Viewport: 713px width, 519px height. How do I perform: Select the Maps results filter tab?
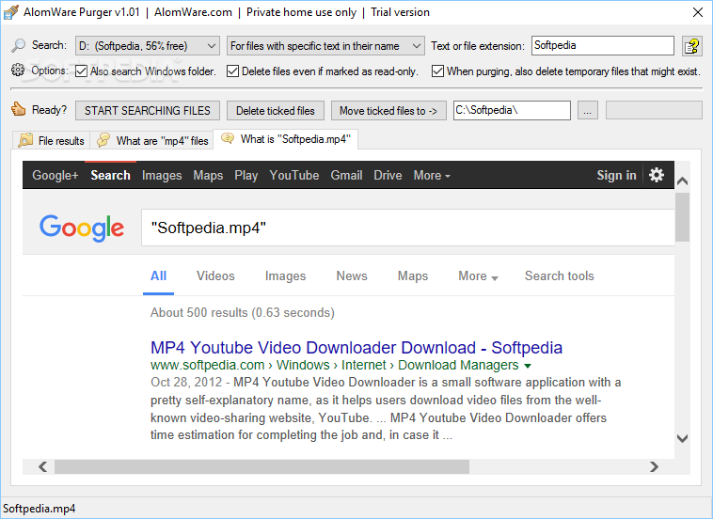click(412, 275)
